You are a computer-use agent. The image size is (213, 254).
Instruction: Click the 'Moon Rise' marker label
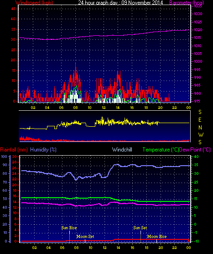point(157,237)
